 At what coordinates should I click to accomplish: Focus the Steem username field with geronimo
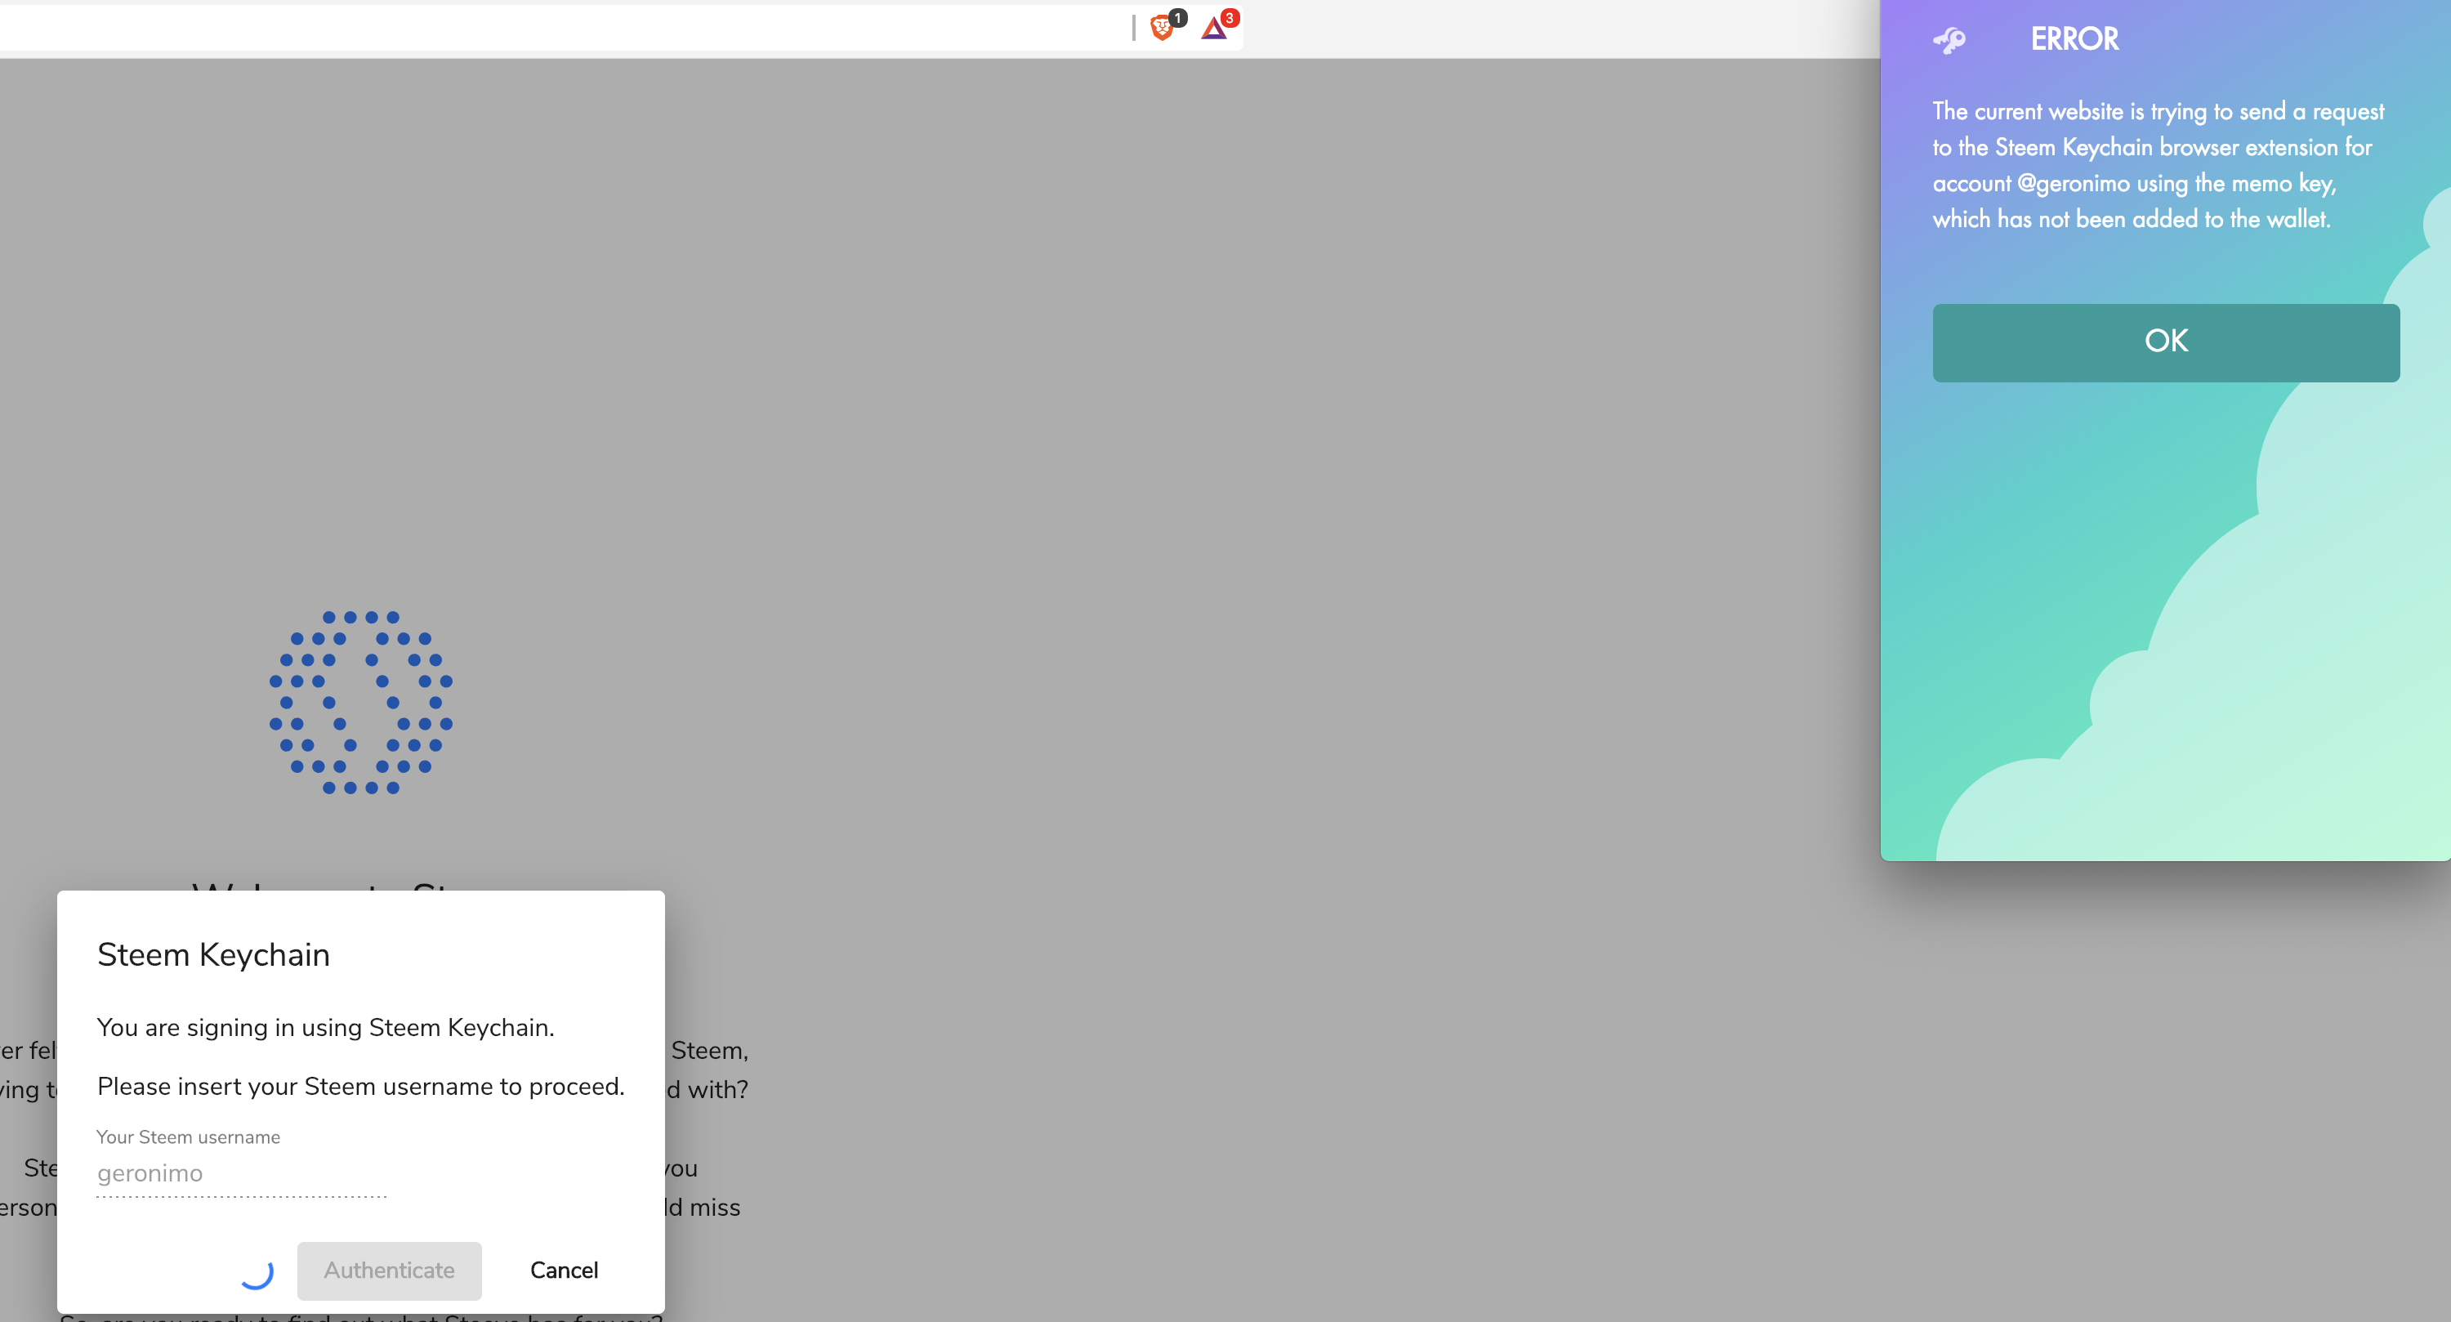tap(242, 1173)
